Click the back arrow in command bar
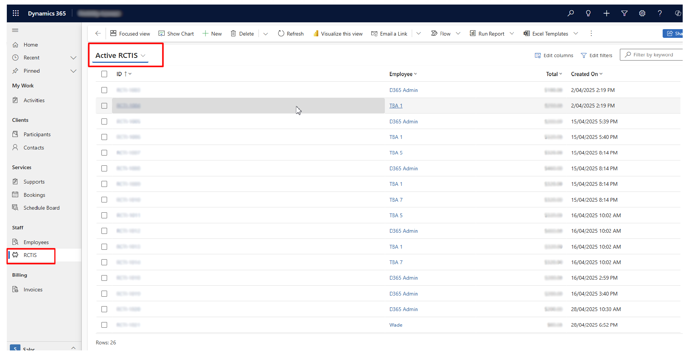 98,33
